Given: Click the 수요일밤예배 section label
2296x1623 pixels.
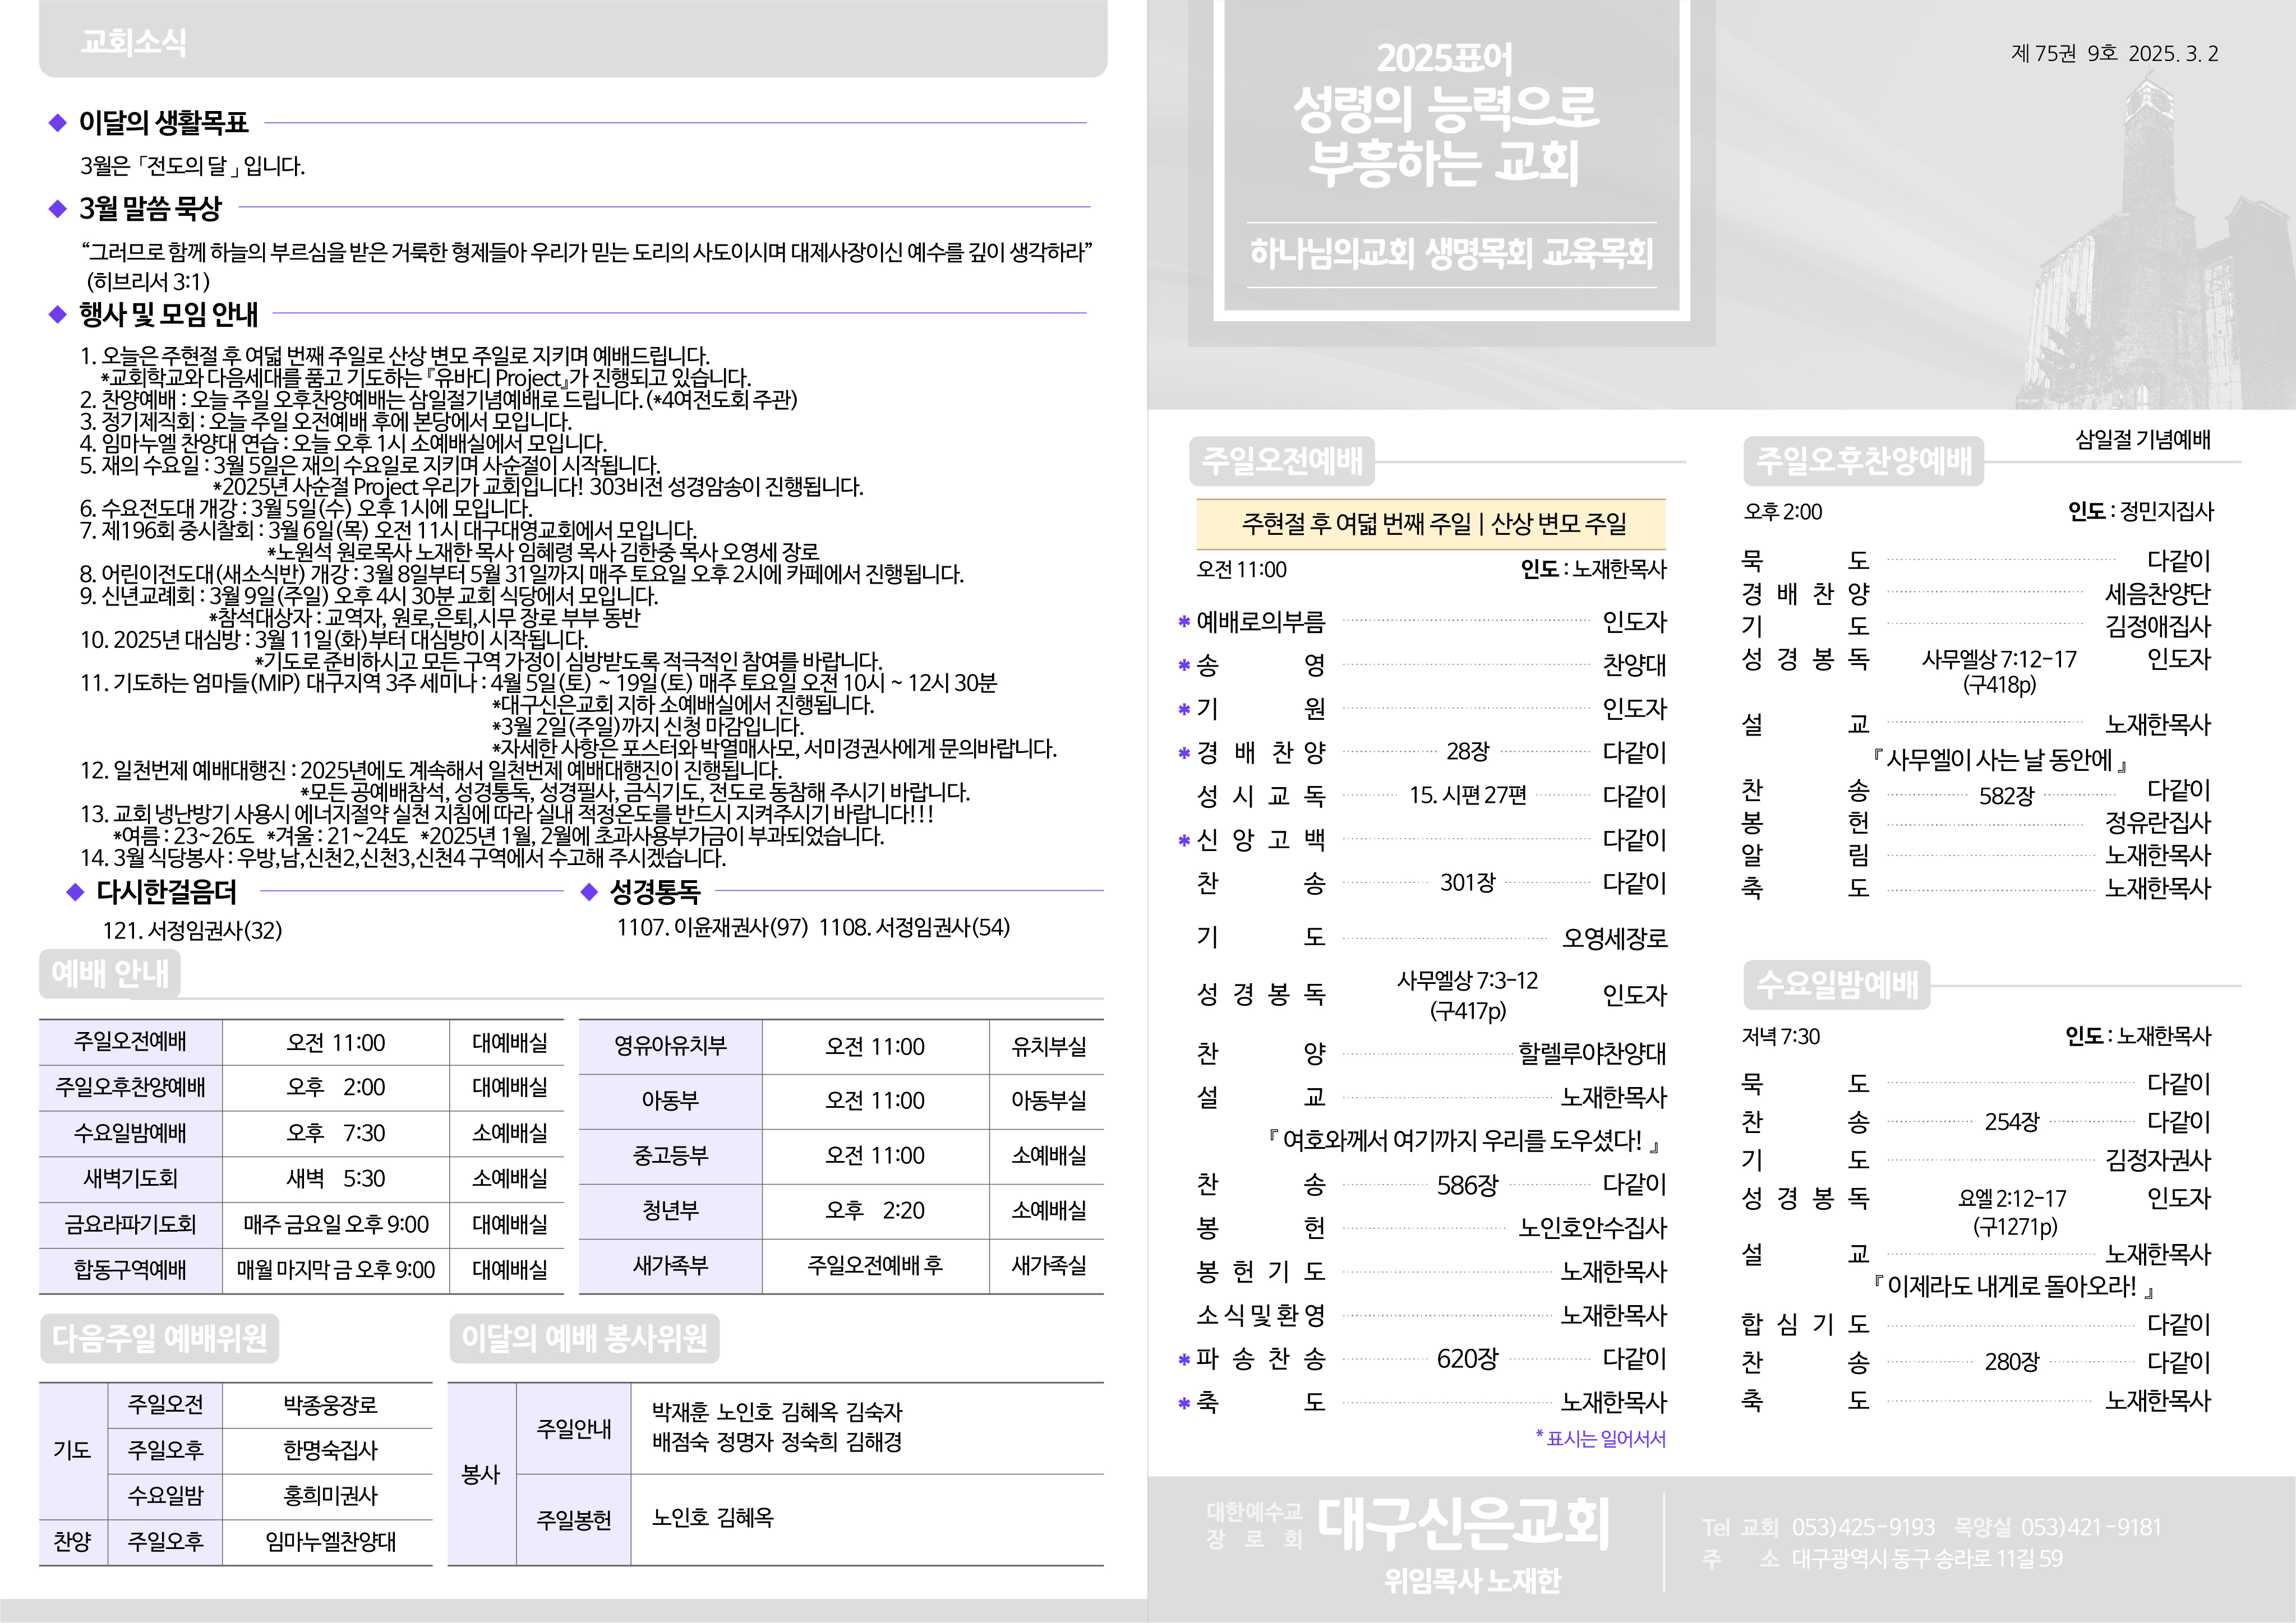Looking at the screenshot, I should click(x=1837, y=984).
